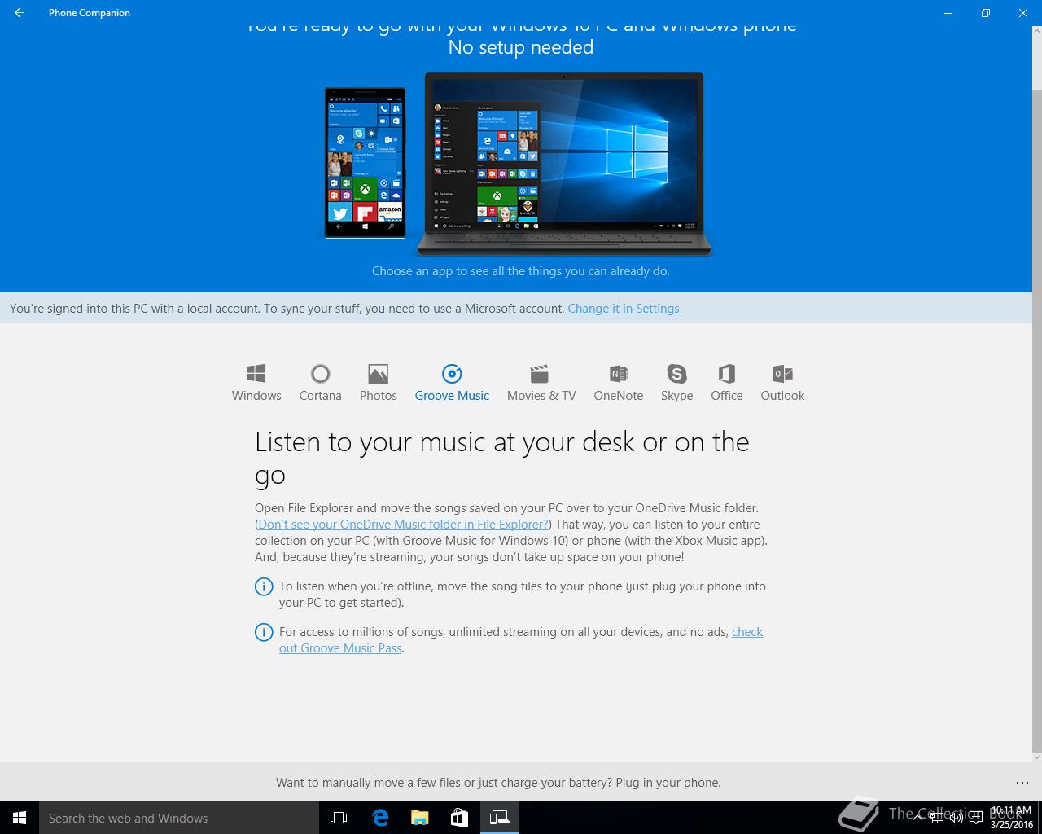Click the info icon beside Groove Music Pass tip

pos(264,632)
